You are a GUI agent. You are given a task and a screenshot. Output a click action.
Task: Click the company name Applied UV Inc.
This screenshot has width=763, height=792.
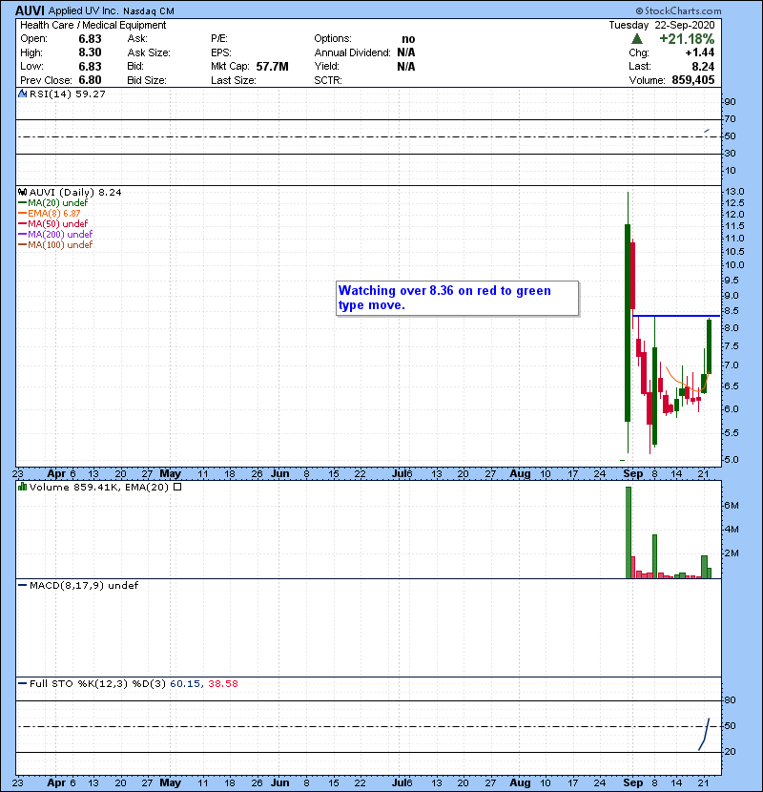(x=83, y=10)
